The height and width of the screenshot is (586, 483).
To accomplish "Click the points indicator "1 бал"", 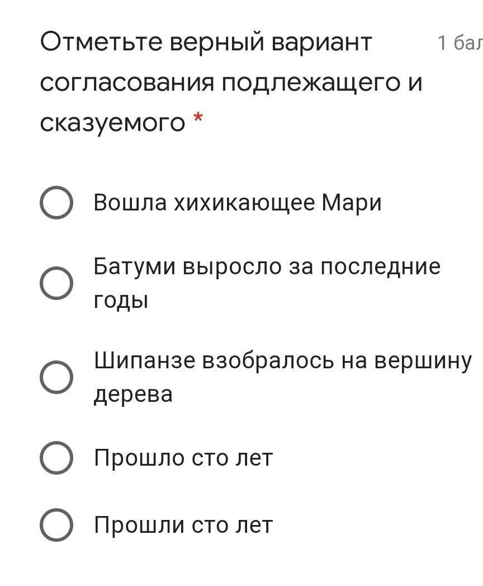I will pyautogui.click(x=459, y=43).
